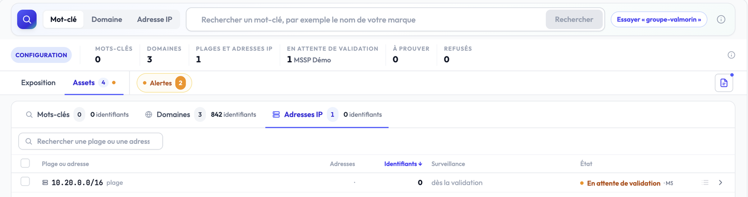Tick the checkbox for 10.20.0.0/16 row
748x197 pixels.
pos(25,182)
